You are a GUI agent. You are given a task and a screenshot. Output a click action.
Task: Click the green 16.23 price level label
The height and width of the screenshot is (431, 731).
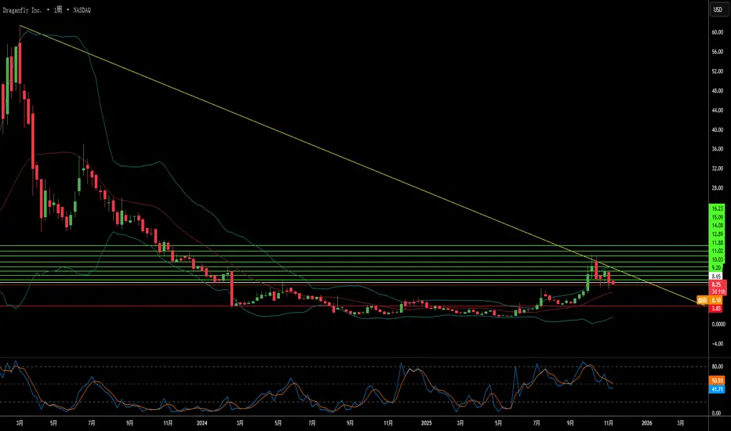click(x=717, y=208)
